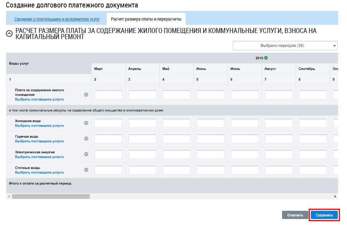
Task: Focus the Март field for Холодная вода
Action: point(109,123)
